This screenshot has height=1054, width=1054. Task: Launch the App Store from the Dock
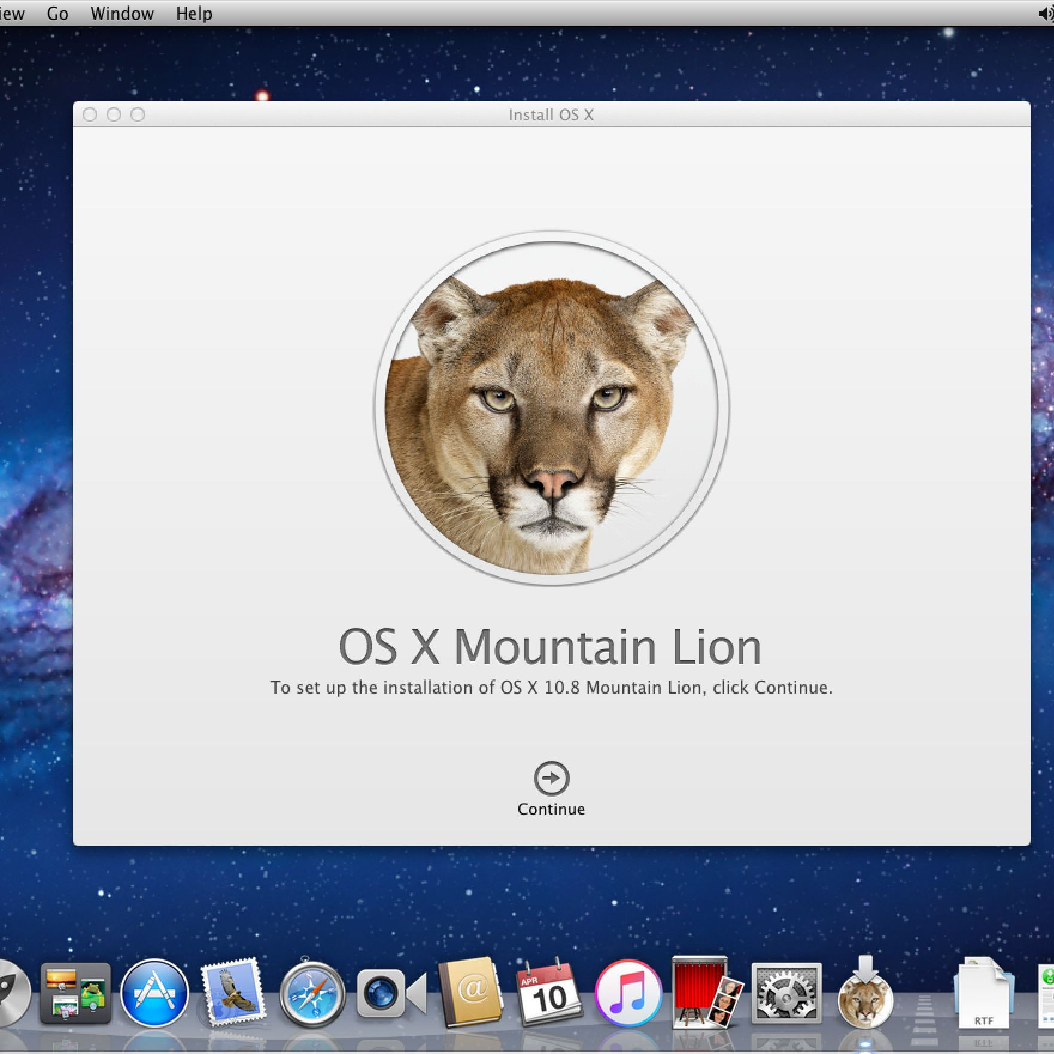coord(154,993)
